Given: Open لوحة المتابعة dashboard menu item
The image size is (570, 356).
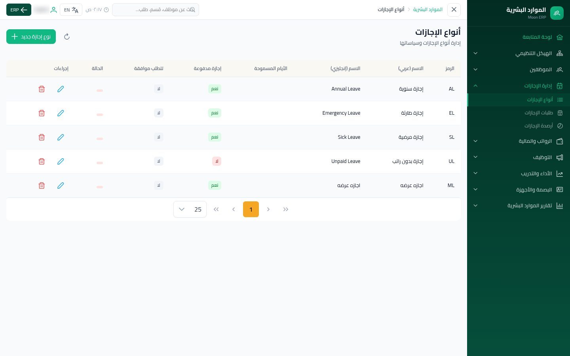Looking at the screenshot, I should click(x=519, y=37).
